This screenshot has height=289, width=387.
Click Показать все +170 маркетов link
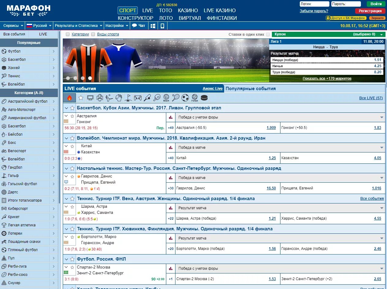(x=327, y=79)
